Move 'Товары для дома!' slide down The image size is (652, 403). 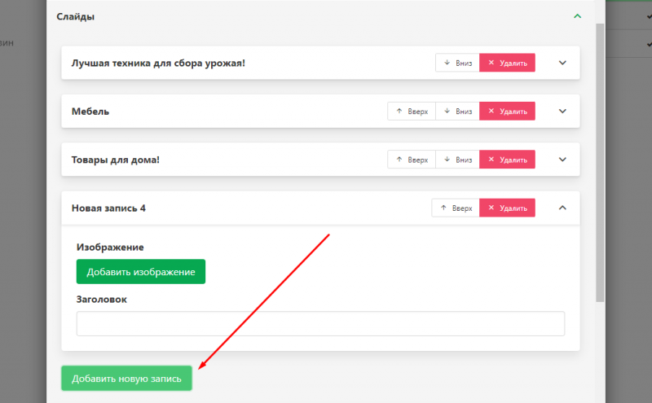457,160
